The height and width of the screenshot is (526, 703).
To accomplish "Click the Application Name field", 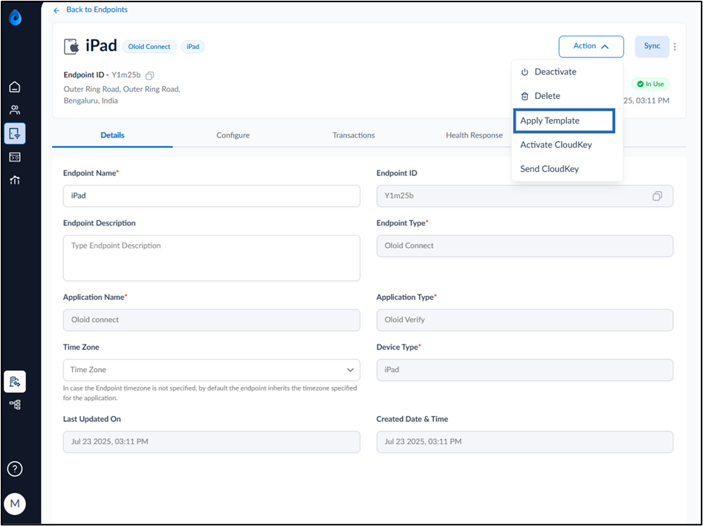I will (212, 320).
